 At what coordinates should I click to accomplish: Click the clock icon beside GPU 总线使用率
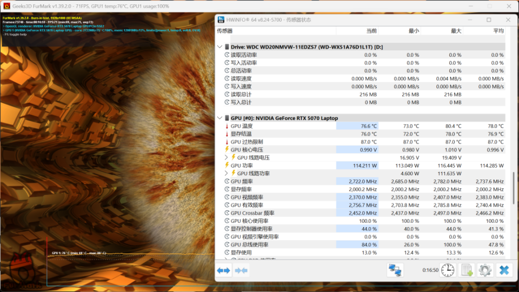(x=227, y=244)
